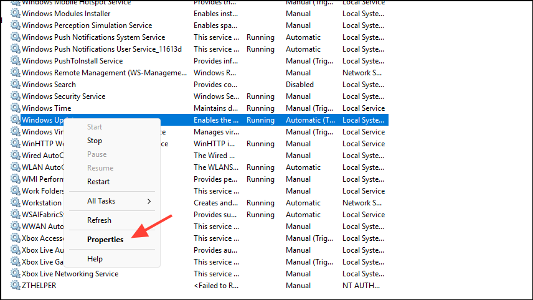533x300 pixels.
Task: Click gear icon for Windows Security Service
Action: click(16, 96)
